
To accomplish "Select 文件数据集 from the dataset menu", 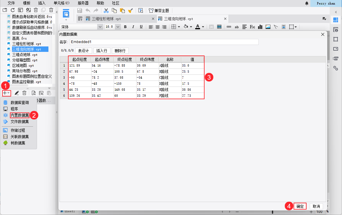I will (x=20, y=122).
